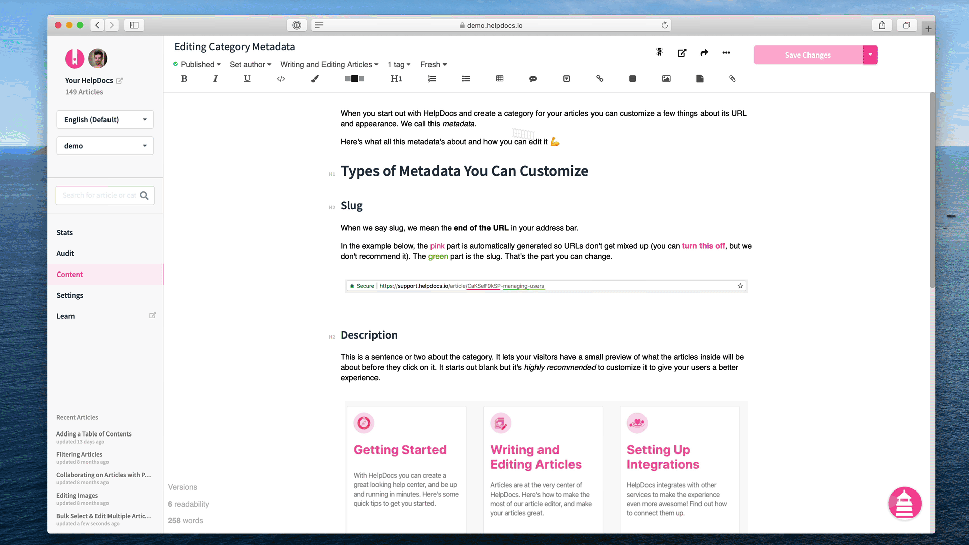Open the more options ellipsis menu
The height and width of the screenshot is (545, 969).
point(726,52)
